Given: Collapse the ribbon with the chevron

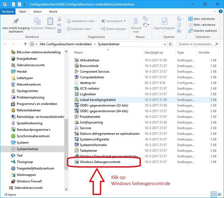Looking at the screenshot, I should 215,11.
